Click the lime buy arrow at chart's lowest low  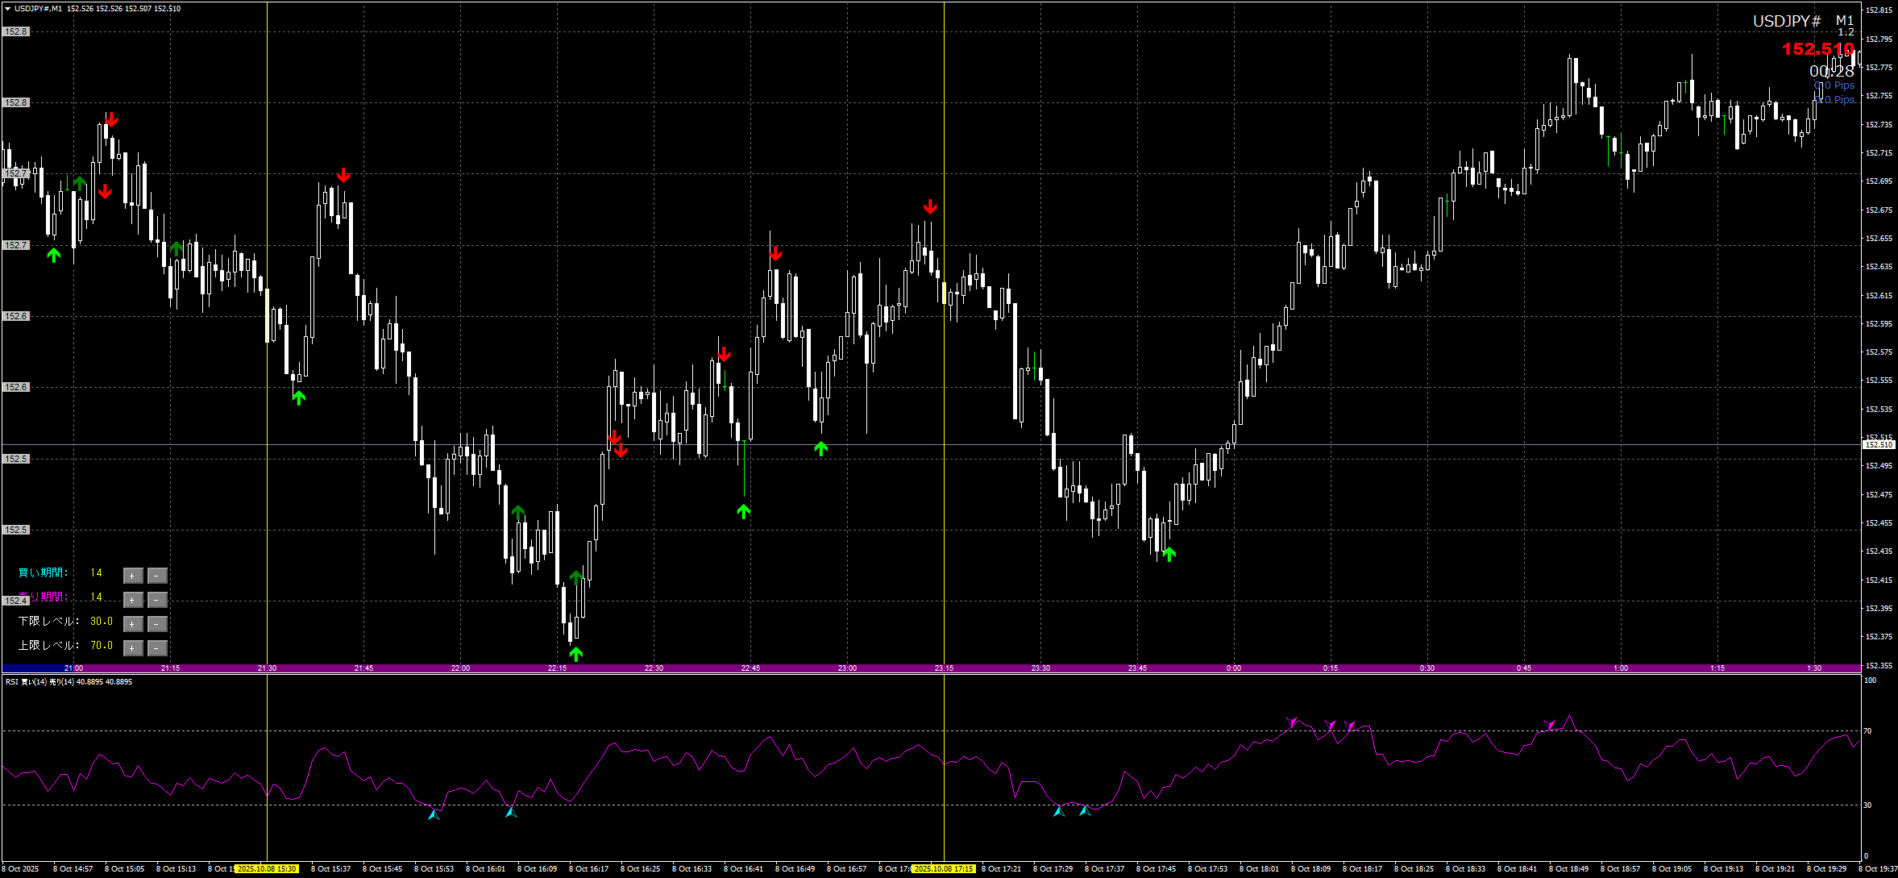click(x=575, y=654)
